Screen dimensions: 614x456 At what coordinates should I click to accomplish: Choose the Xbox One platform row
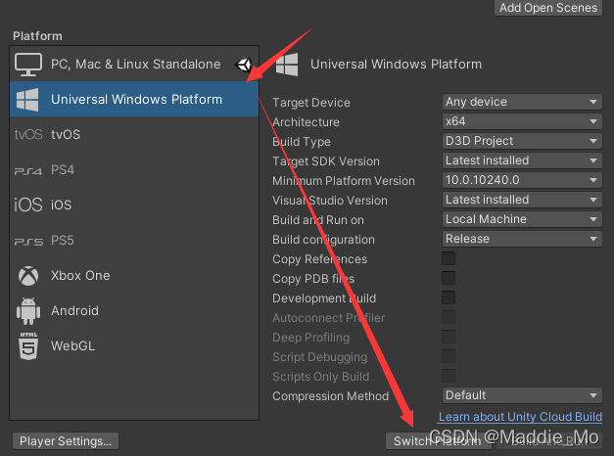point(134,275)
